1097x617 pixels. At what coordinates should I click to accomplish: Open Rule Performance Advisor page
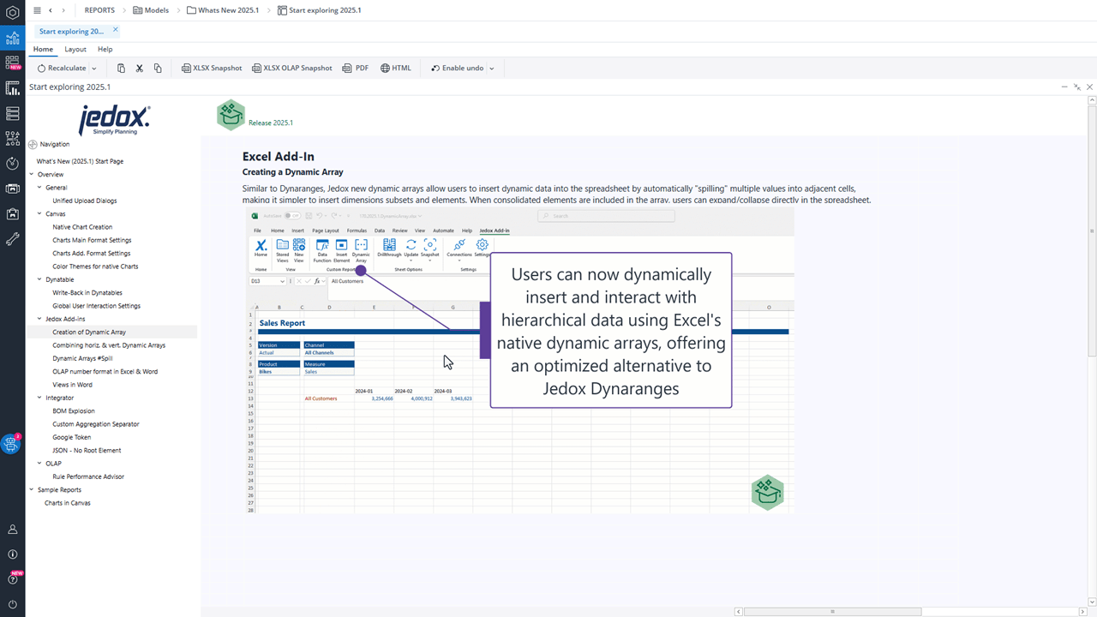coord(88,476)
